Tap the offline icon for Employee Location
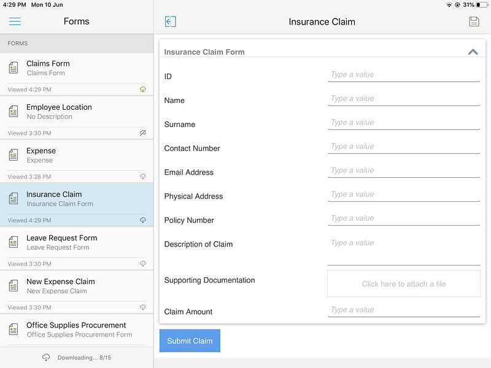 pyautogui.click(x=143, y=133)
